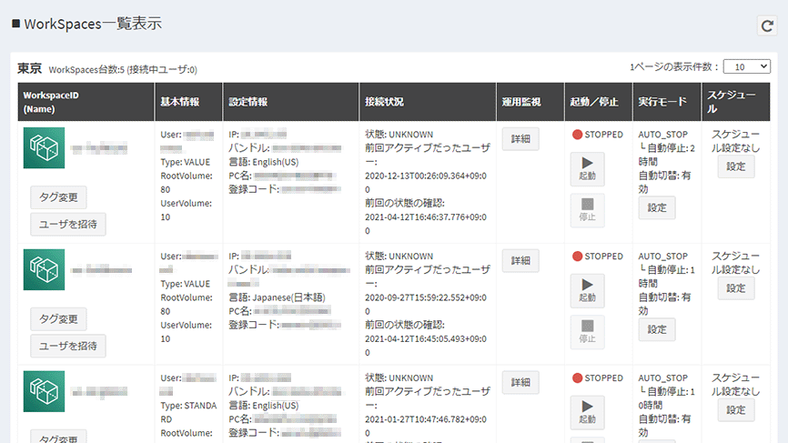Click timestamp 2021-04-12T16:46:37.776+09:00
This screenshot has height=443, width=788.
pos(426,224)
